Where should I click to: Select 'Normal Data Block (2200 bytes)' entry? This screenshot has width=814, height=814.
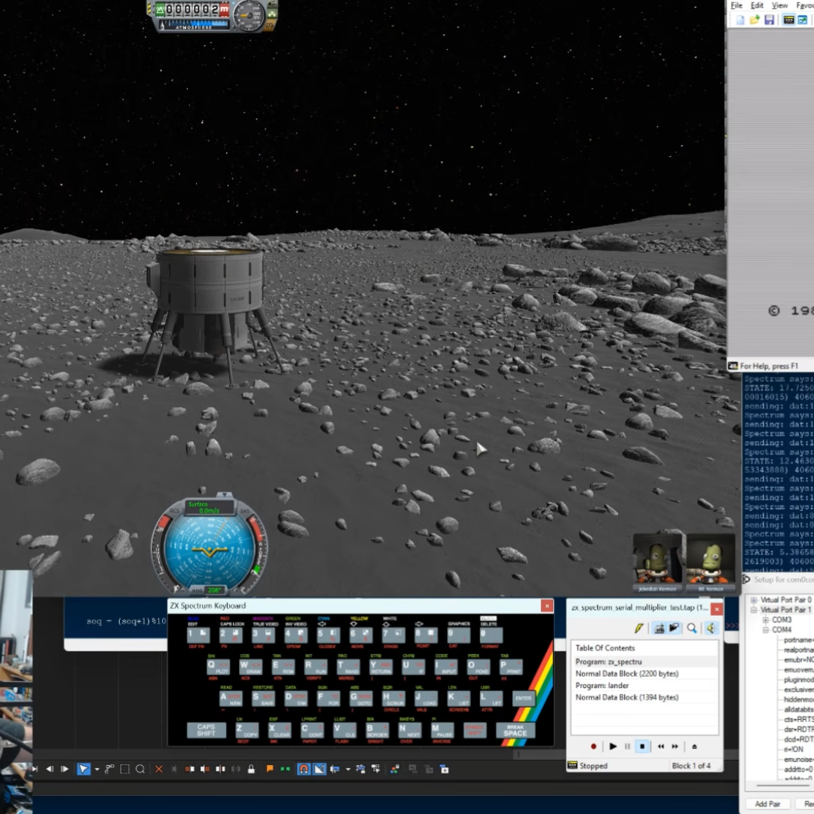click(644, 673)
